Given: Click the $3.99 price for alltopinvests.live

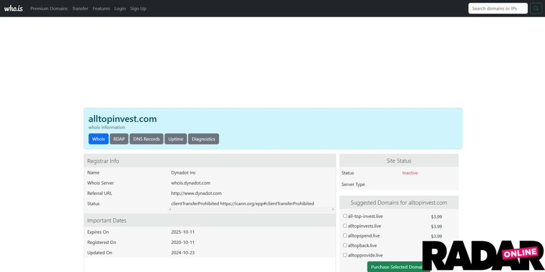Looking at the screenshot, I should [436, 227].
